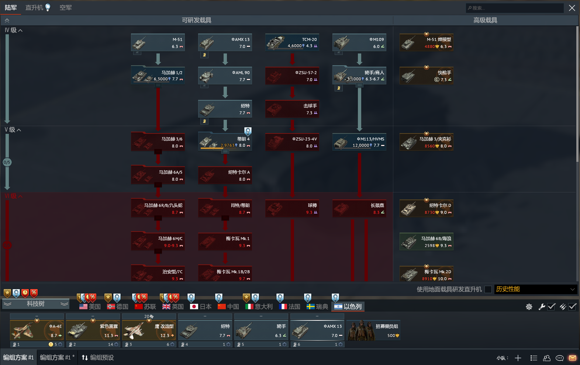Select the 梅卡瓦 Mk.2D premium icon

coord(409,274)
